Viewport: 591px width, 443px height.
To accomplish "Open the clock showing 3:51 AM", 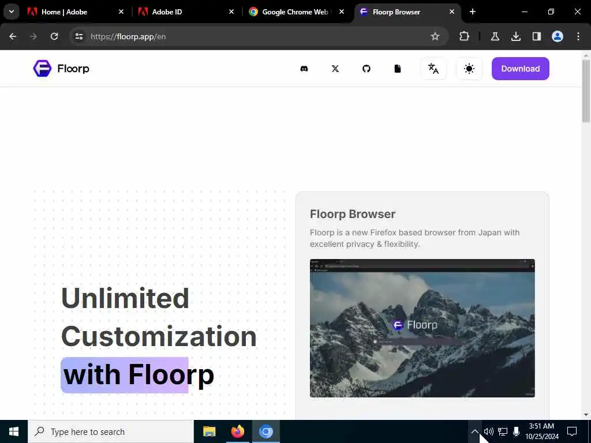I will [x=541, y=431].
